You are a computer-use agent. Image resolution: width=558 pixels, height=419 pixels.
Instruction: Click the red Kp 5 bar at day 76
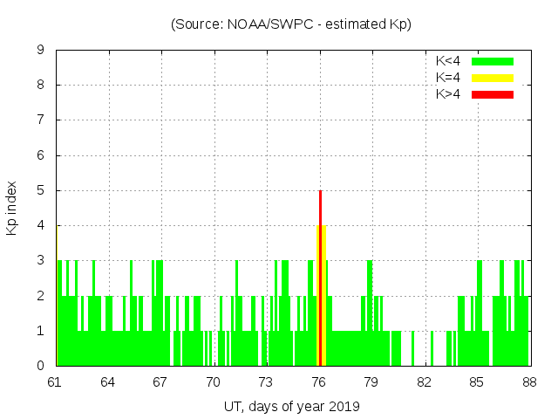tap(321, 209)
